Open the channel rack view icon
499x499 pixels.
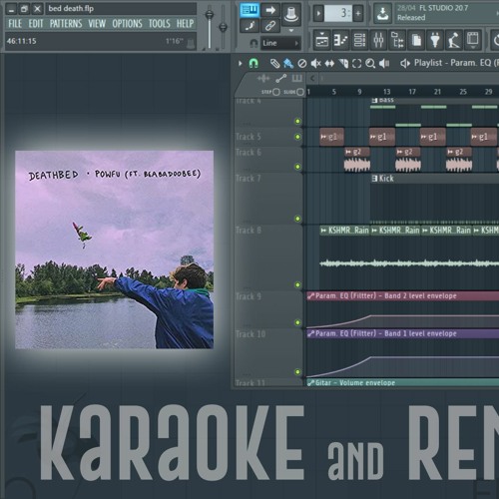(x=359, y=40)
